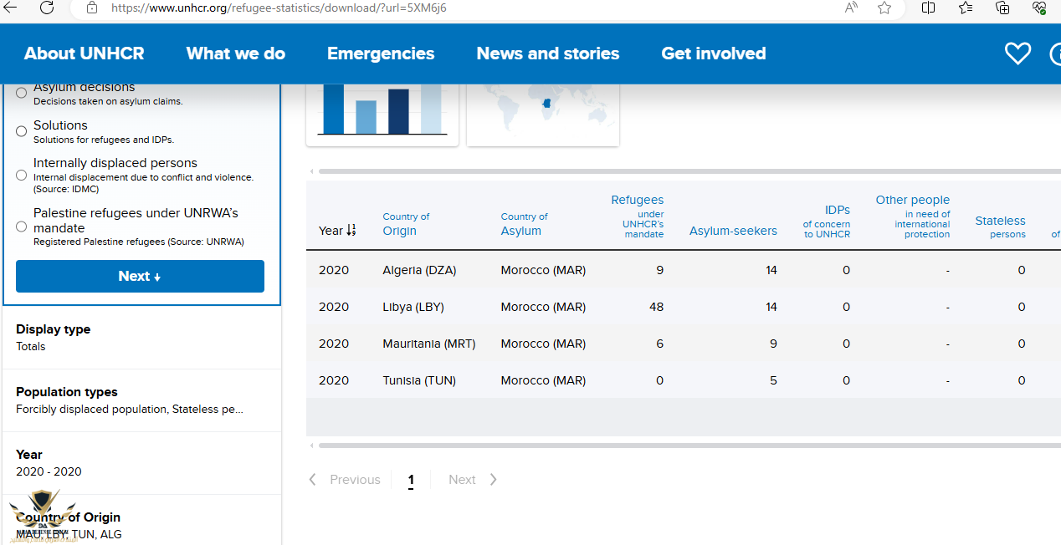This screenshot has width=1061, height=545.
Task: Click the Country of Origin column header
Action: coord(407,224)
